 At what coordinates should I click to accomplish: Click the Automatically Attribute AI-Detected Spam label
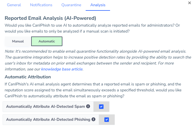point(46,107)
